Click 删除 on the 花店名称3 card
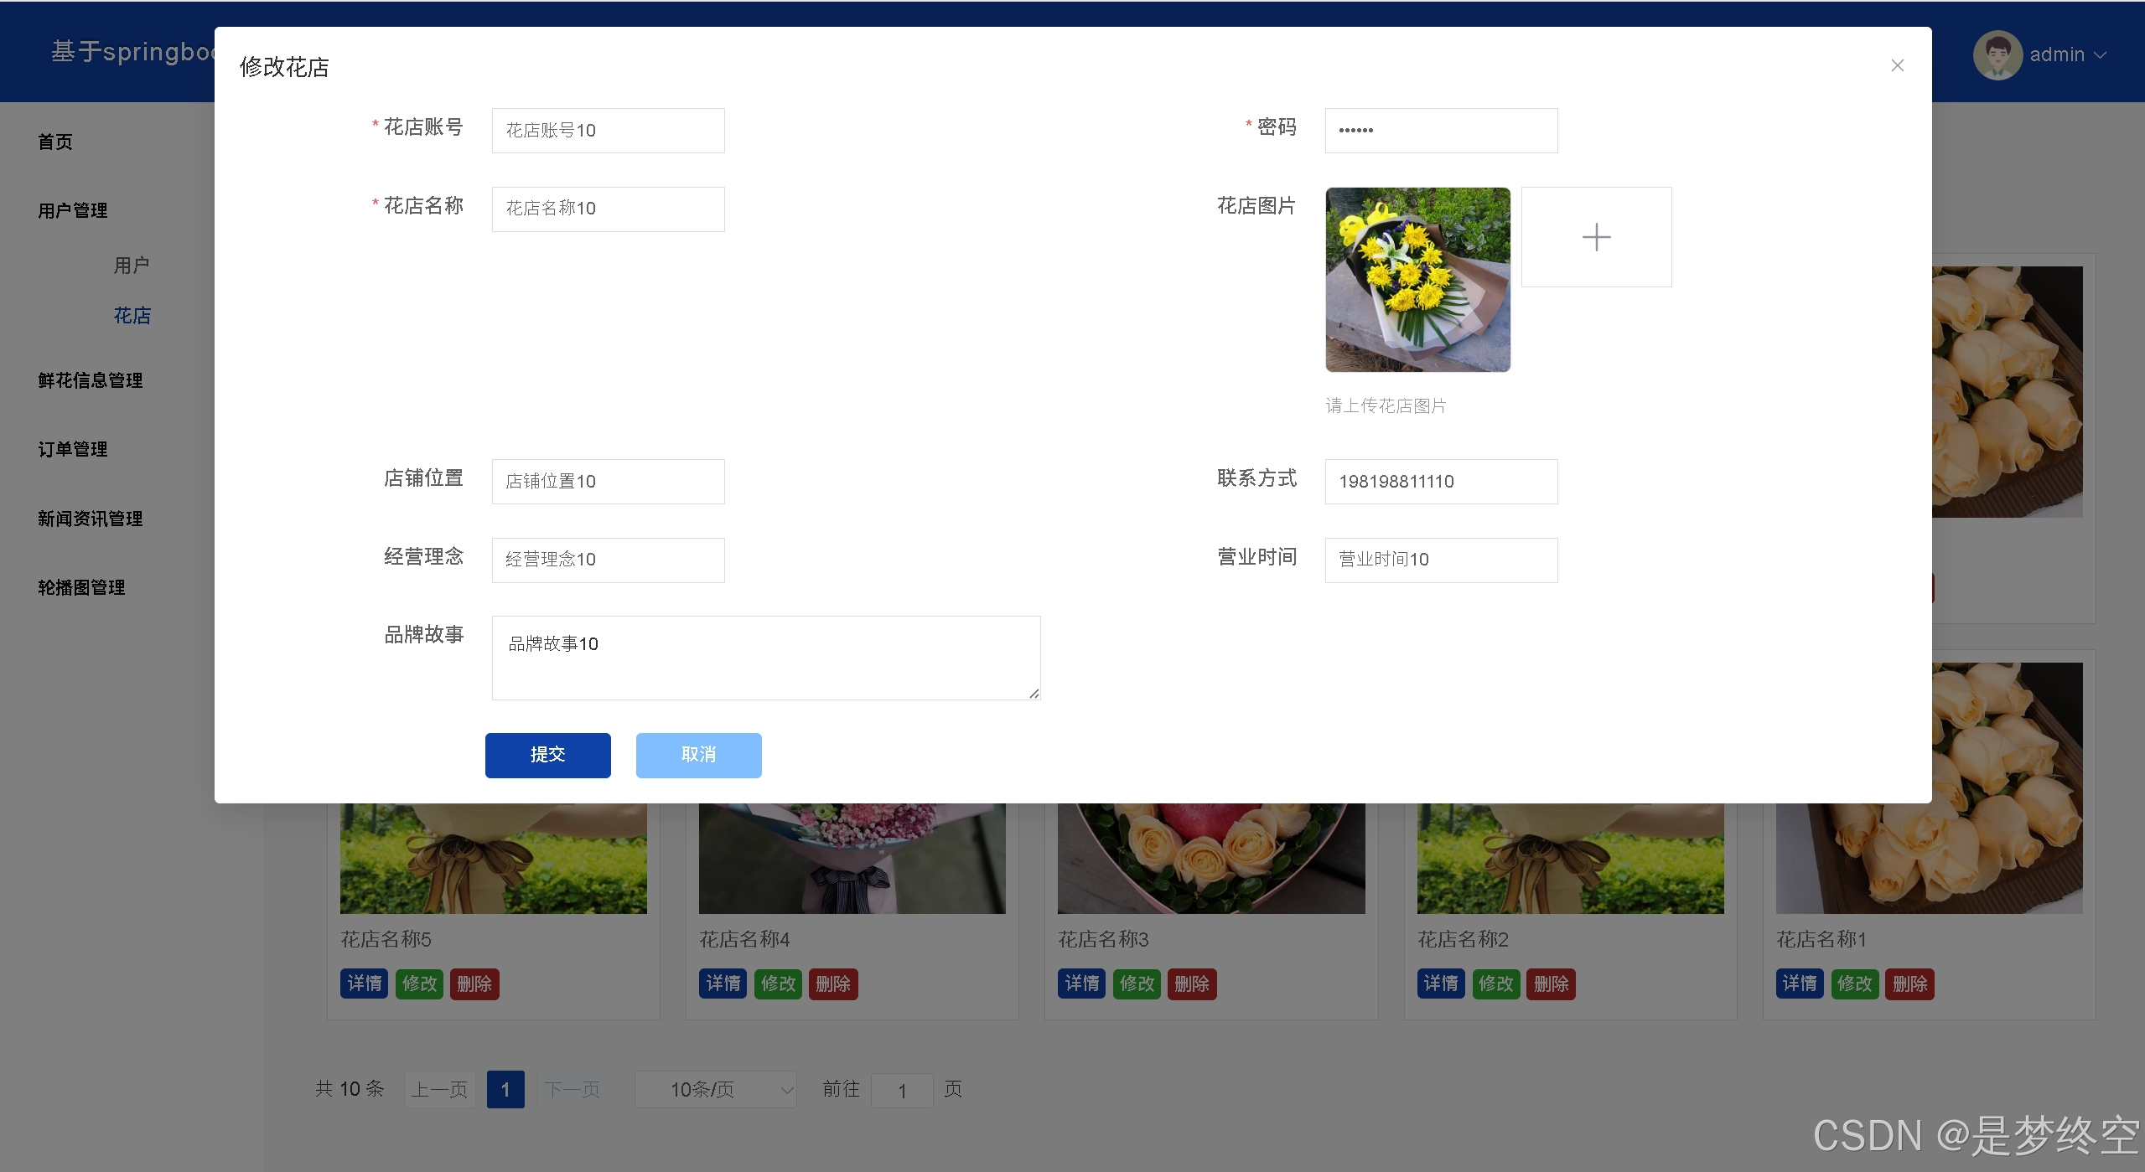 (1191, 984)
